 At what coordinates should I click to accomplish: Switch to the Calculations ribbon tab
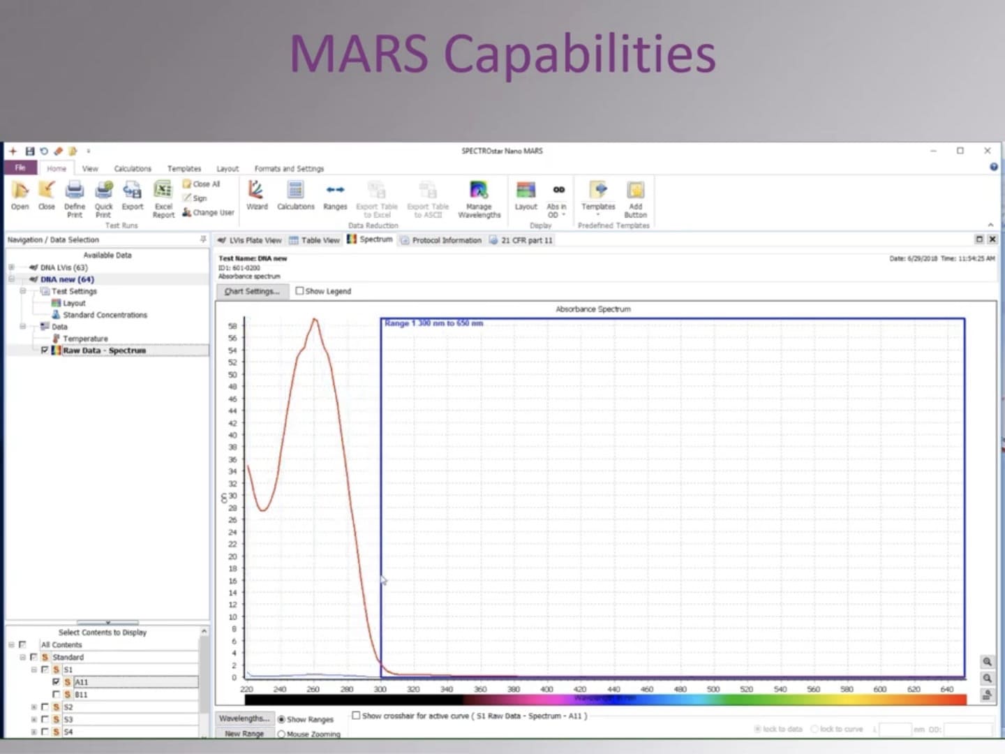133,168
